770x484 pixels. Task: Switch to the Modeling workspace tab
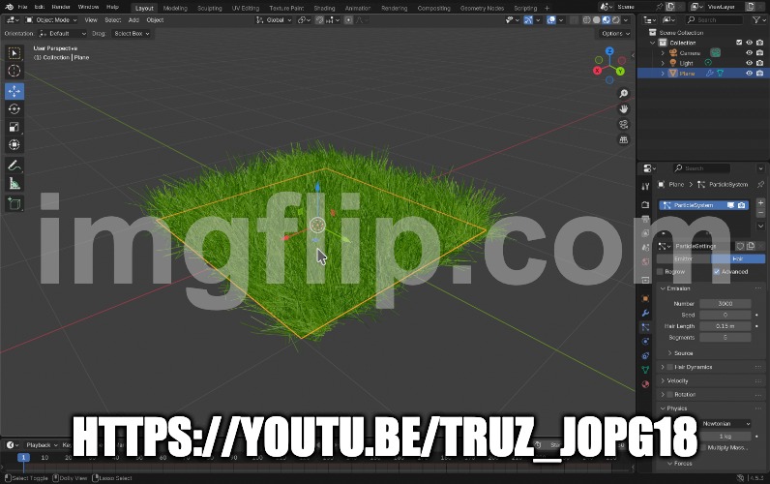(x=175, y=8)
